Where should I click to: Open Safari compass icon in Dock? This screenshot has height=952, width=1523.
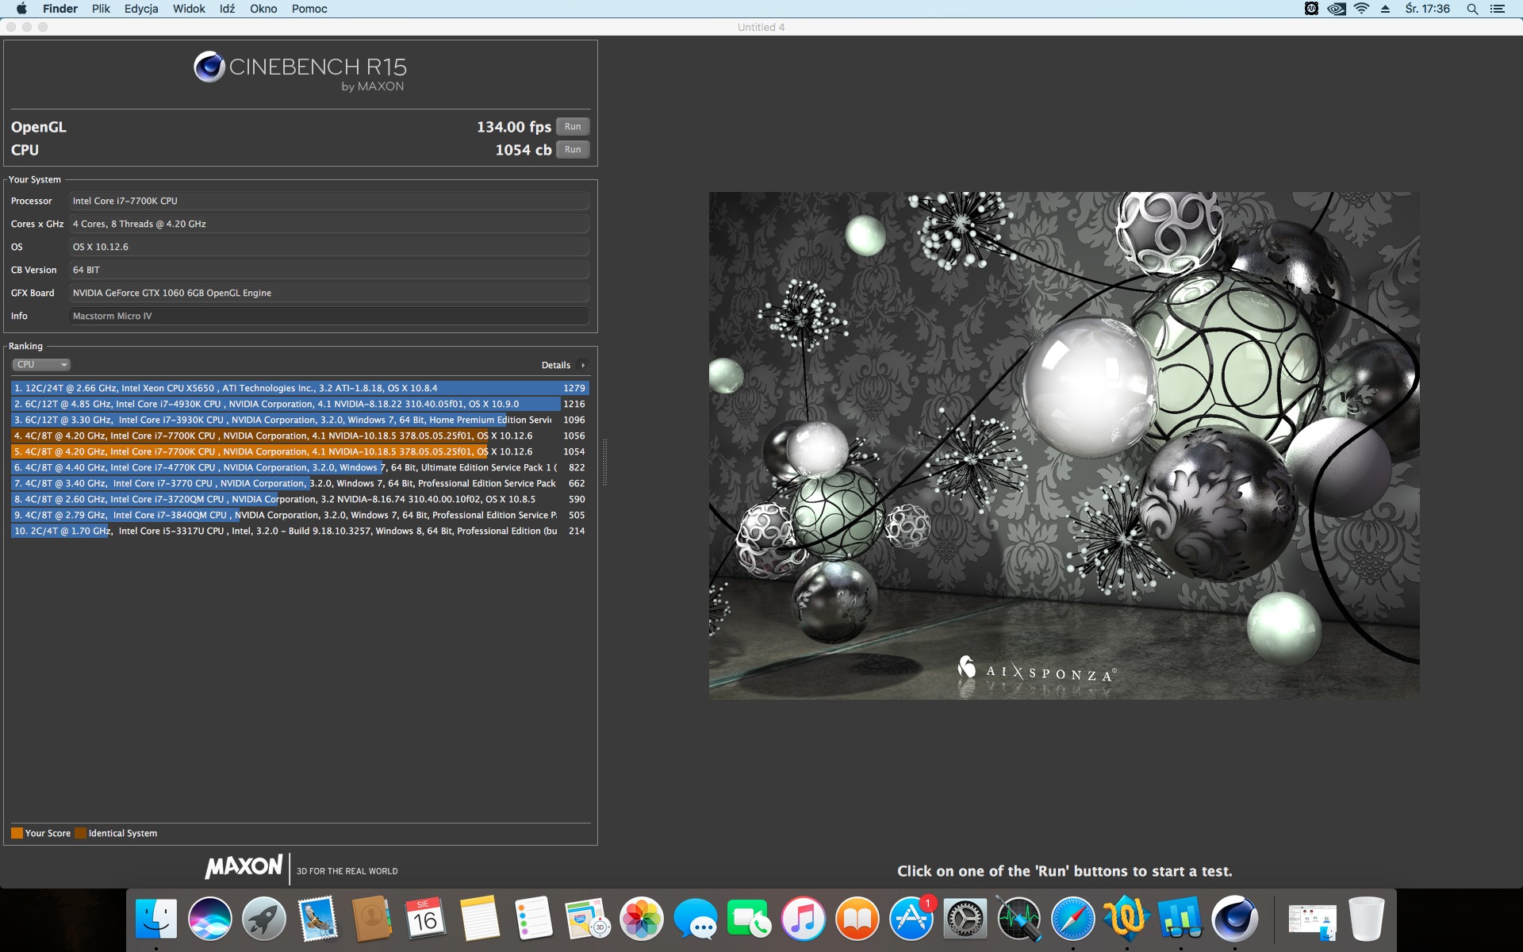(1072, 919)
